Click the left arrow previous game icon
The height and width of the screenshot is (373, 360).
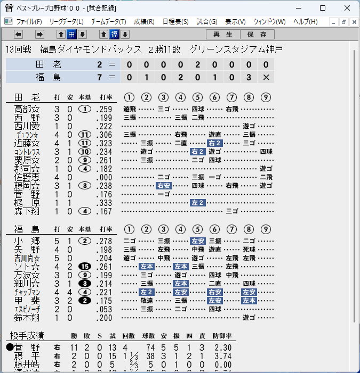[x=18, y=35]
